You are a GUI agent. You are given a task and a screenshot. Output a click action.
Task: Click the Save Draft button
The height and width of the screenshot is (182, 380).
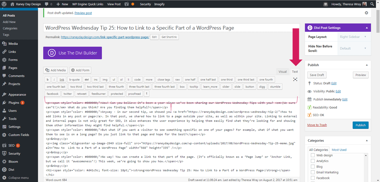click(317, 75)
